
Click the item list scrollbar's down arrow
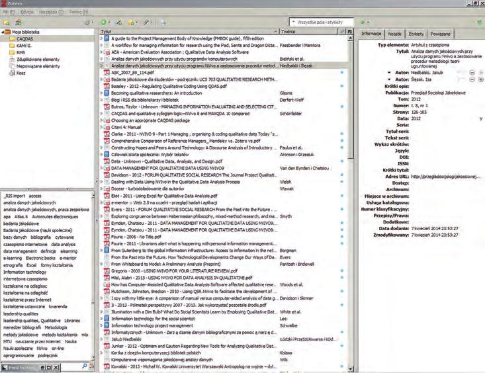tap(350, 368)
